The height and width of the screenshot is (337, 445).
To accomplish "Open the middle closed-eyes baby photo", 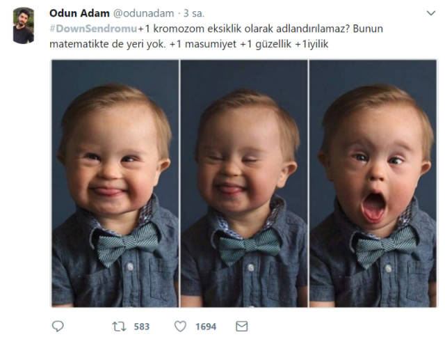I will click(x=244, y=184).
